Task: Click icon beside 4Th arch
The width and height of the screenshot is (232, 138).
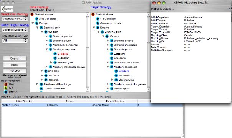Action: point(46,80)
